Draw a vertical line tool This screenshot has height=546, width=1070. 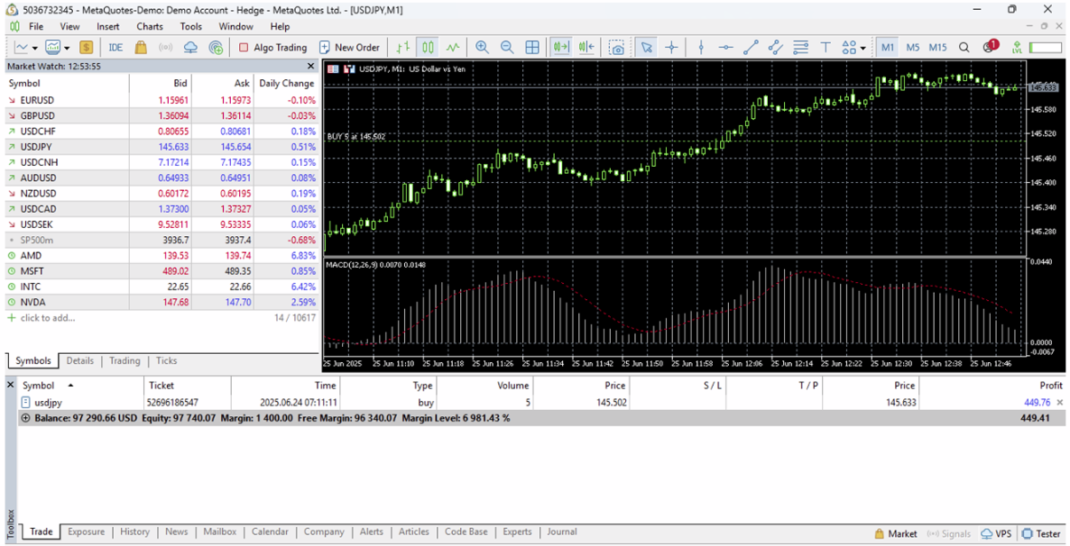(x=701, y=48)
